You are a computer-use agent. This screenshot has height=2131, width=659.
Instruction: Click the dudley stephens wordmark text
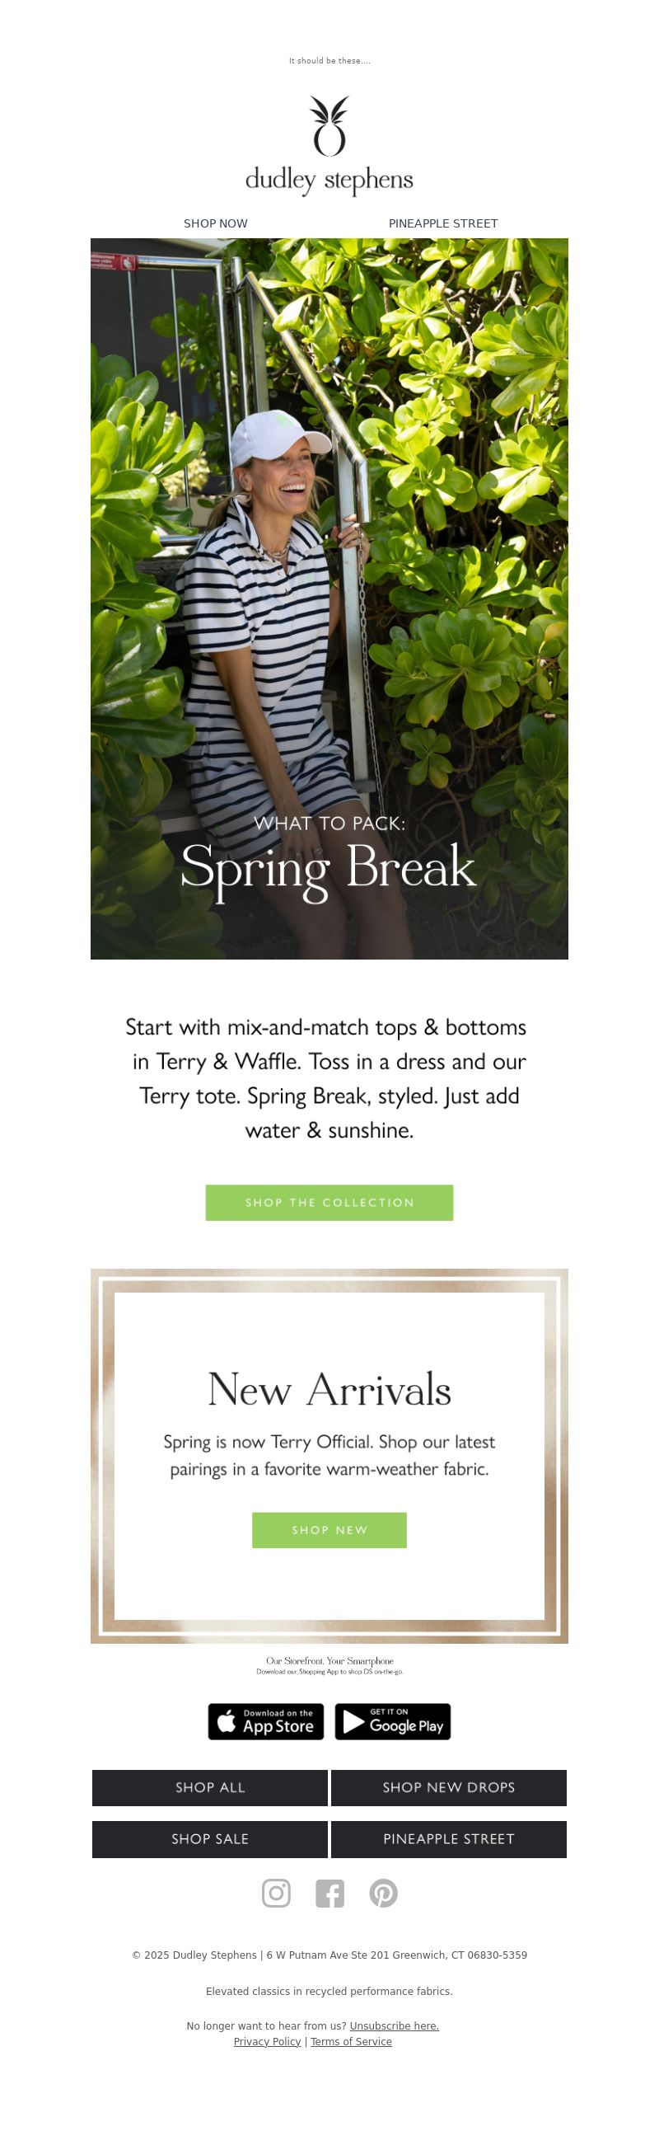pos(329,181)
